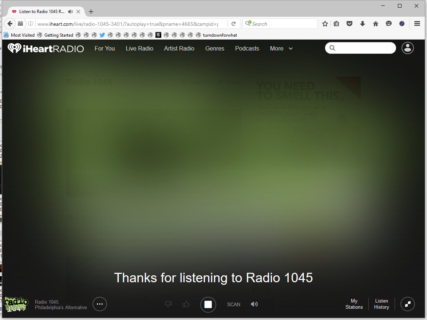The height and width of the screenshot is (320, 427).
Task: Toggle the player volume speaker icon
Action: tap(254, 304)
